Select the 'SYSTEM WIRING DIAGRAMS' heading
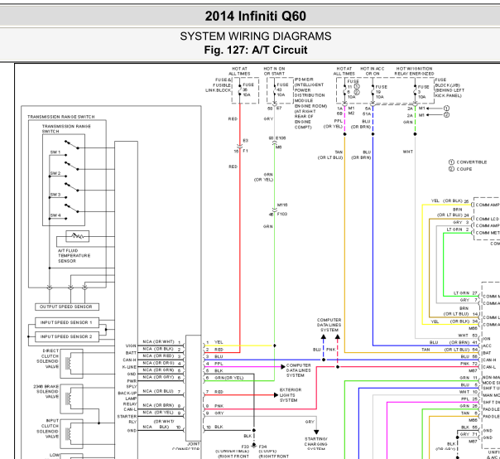 256,36
